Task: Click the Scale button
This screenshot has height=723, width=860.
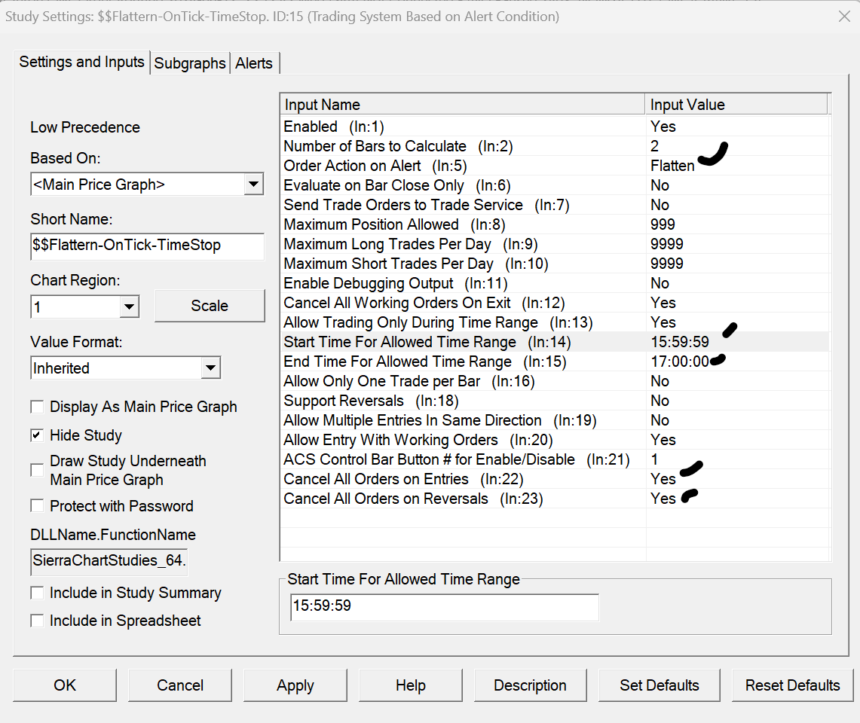Action: coord(210,306)
